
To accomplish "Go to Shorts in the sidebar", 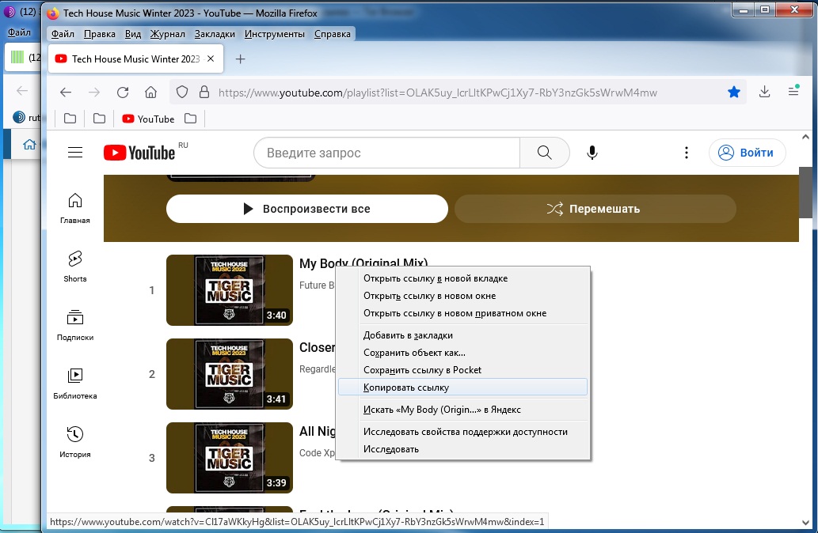I will (75, 266).
